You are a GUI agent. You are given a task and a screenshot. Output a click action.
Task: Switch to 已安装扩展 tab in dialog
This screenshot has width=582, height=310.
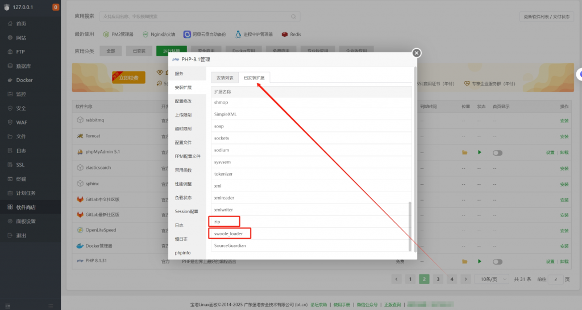tap(254, 78)
